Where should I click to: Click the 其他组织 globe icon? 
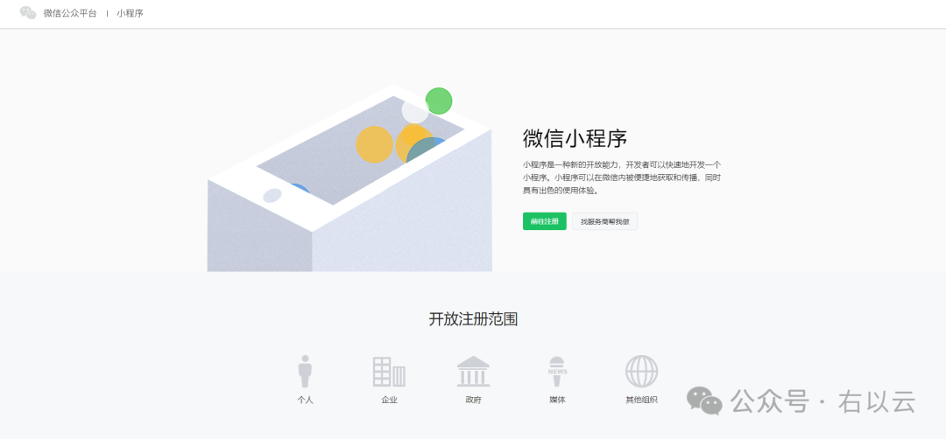pos(641,371)
